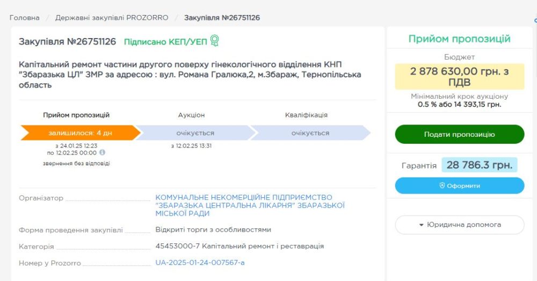Open the organizer Збаразька центральна лікарня link
The image size is (537, 281).
pos(250,205)
